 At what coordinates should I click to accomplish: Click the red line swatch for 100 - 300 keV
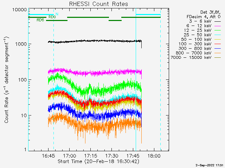coord(218,44)
